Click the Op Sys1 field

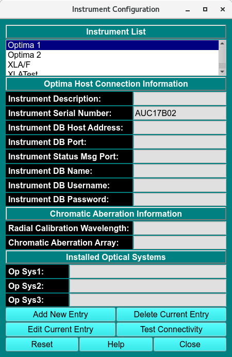click(148, 271)
